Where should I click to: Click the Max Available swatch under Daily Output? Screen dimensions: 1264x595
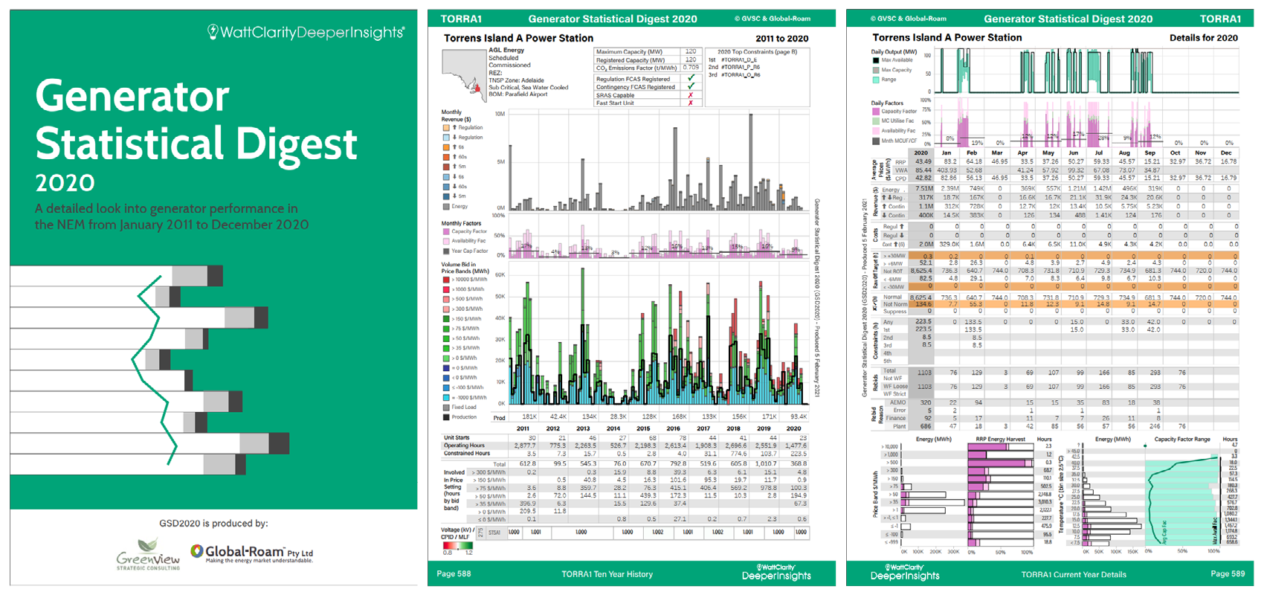coord(876,60)
